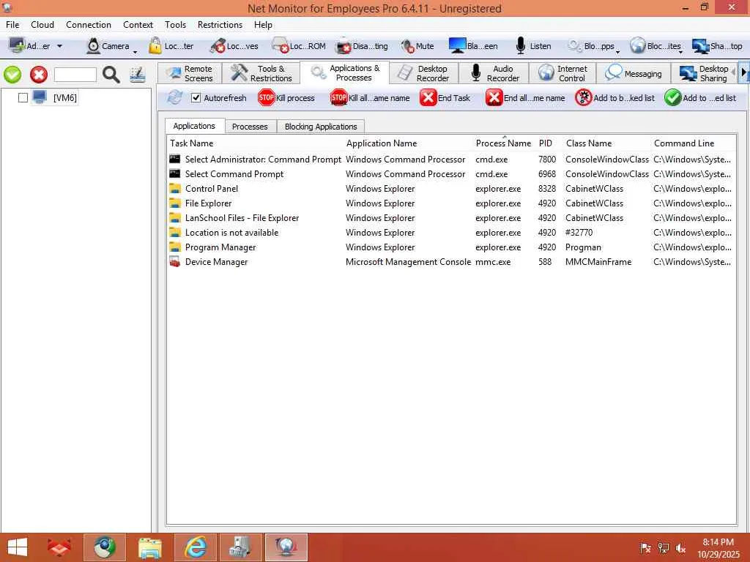750x562 pixels.
Task: Expand the Block websites dropdown arrow
Action: coord(680,52)
